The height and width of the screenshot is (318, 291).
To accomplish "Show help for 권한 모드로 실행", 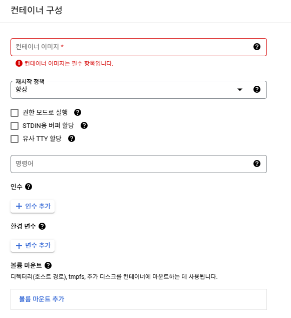I will 78,112.
